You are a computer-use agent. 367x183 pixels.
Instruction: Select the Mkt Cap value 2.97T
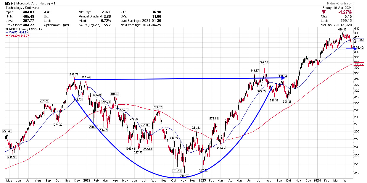(106, 12)
